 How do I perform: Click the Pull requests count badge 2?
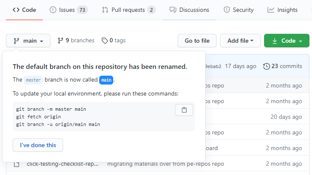coord(151,10)
